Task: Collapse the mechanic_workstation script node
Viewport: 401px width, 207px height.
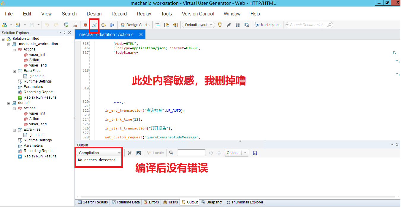Action: pos(9,44)
